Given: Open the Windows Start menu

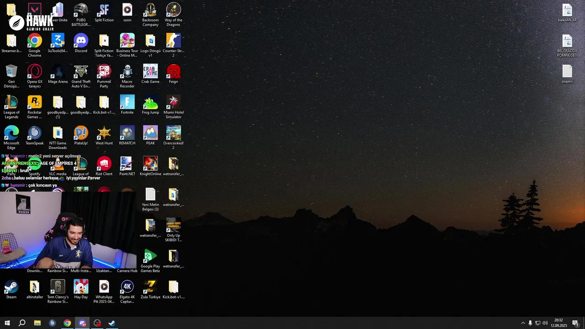Looking at the screenshot, I should click(x=7, y=323).
